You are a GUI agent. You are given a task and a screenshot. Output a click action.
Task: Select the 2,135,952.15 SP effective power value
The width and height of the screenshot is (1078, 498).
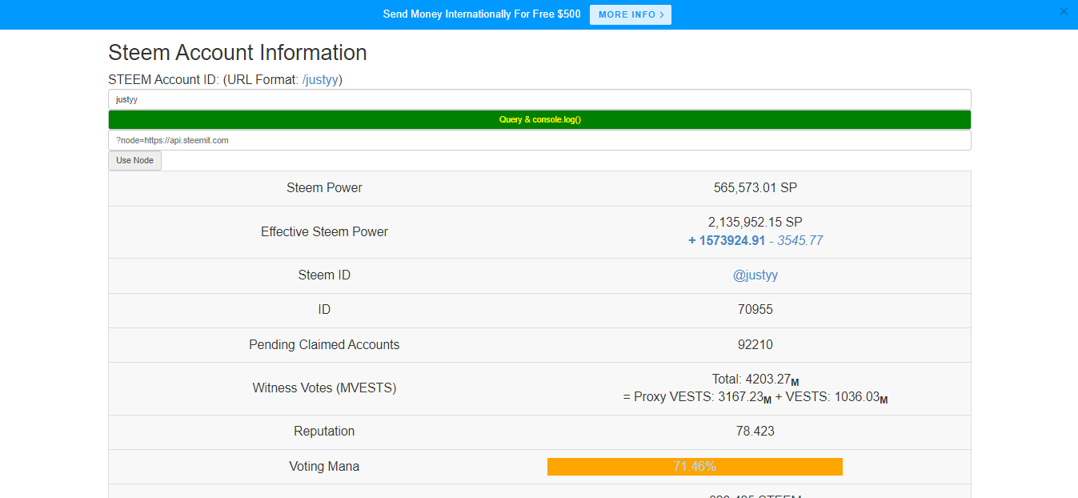(x=755, y=222)
